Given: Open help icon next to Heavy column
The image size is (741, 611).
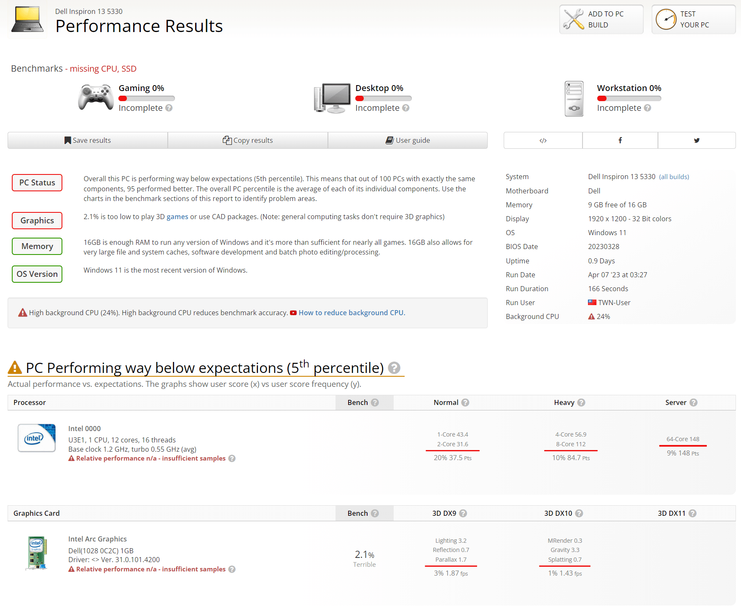Looking at the screenshot, I should (x=581, y=402).
